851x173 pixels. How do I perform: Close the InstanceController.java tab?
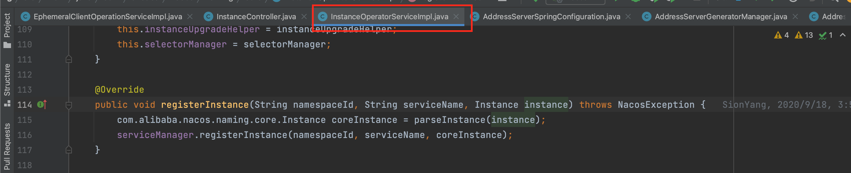tap(304, 16)
